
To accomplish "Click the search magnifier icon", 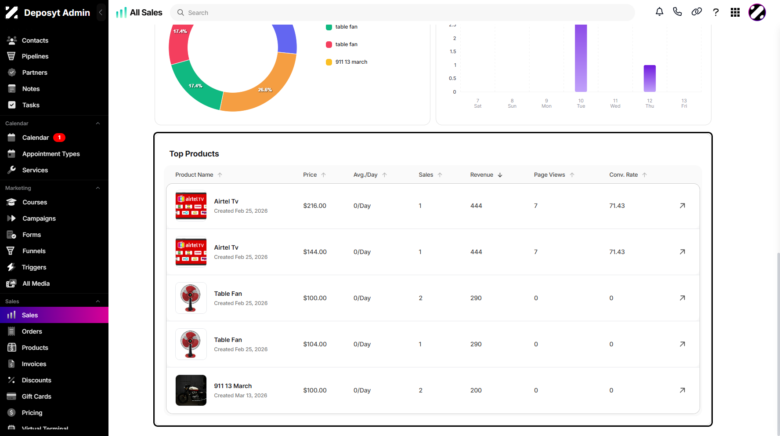I will pyautogui.click(x=181, y=13).
